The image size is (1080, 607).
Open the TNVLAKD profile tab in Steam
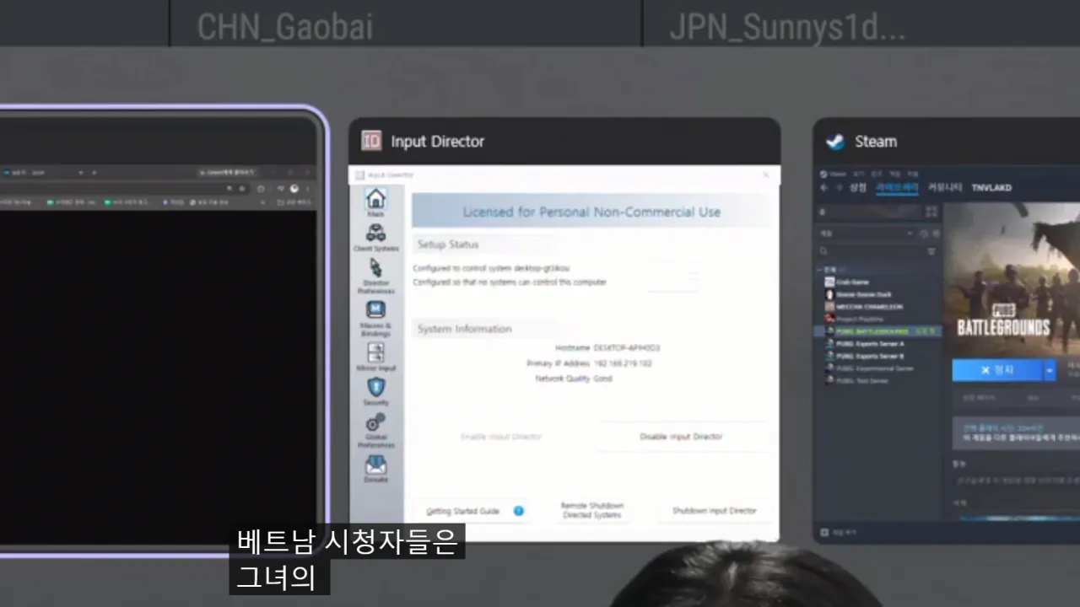point(991,187)
